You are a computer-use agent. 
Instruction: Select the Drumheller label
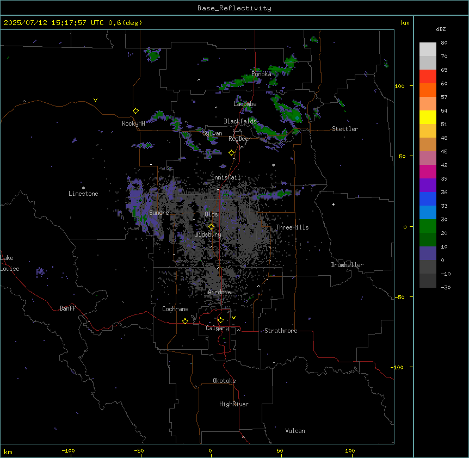pos(347,265)
